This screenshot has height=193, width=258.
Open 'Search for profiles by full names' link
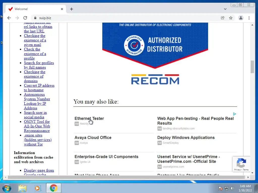39,65
